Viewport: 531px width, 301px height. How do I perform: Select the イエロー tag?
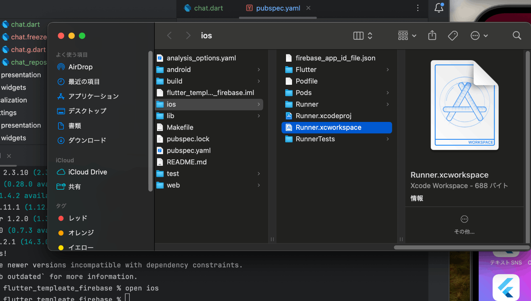[x=76, y=248]
